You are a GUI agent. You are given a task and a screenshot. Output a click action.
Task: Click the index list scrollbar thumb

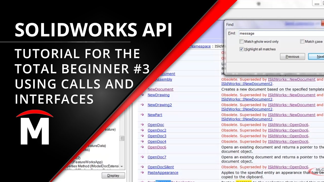pyautogui.click(x=122, y=138)
